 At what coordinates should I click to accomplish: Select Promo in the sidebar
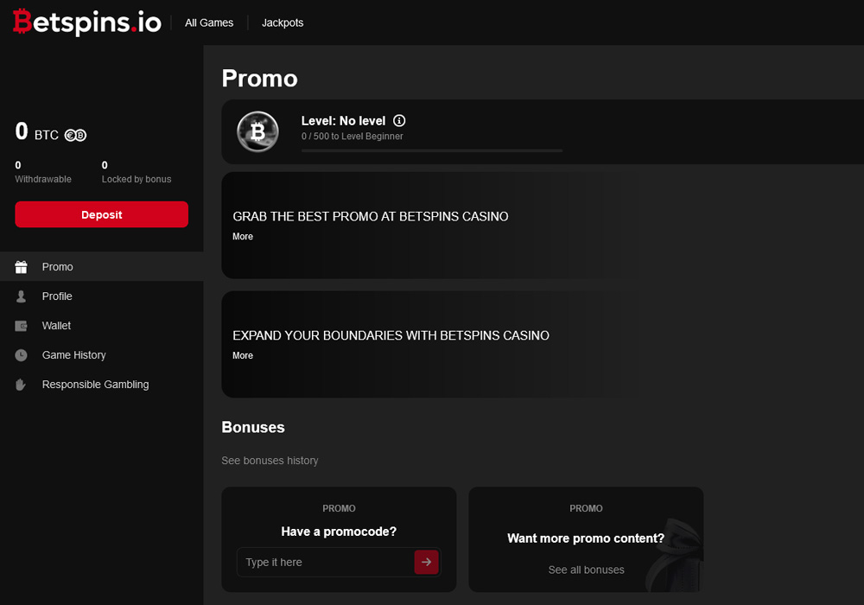point(102,267)
